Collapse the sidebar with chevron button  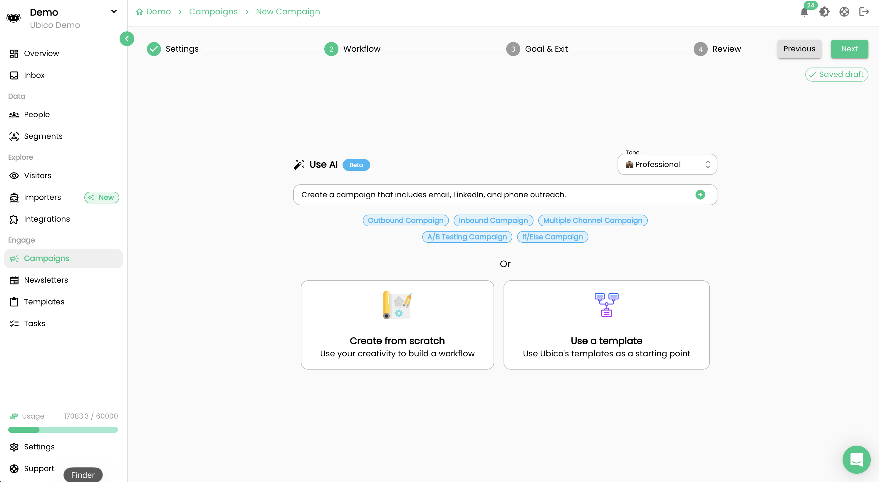pos(127,39)
